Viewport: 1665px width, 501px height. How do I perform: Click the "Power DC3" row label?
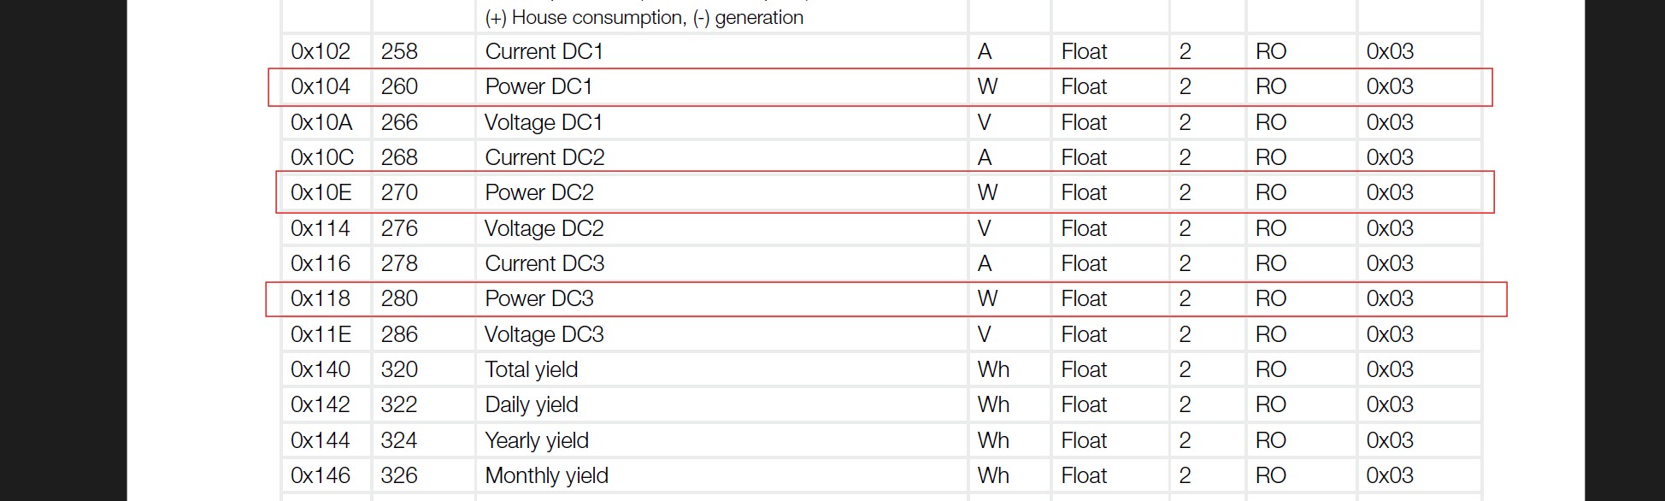(539, 299)
